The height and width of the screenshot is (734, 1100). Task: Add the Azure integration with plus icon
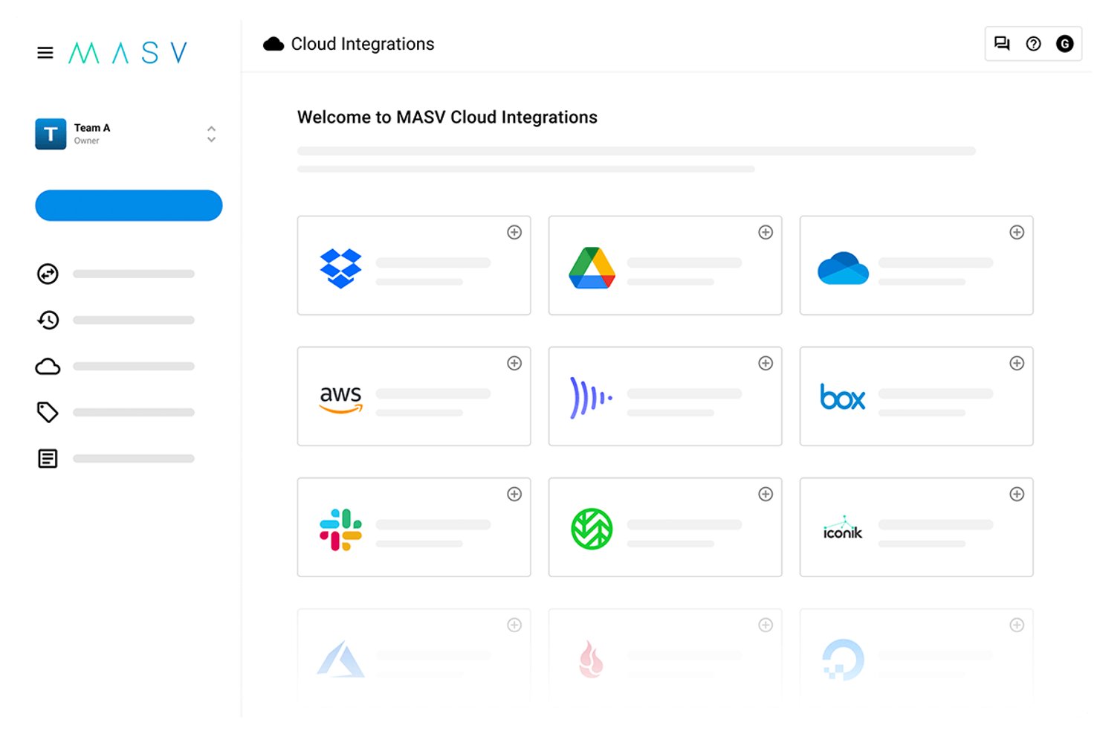[514, 625]
